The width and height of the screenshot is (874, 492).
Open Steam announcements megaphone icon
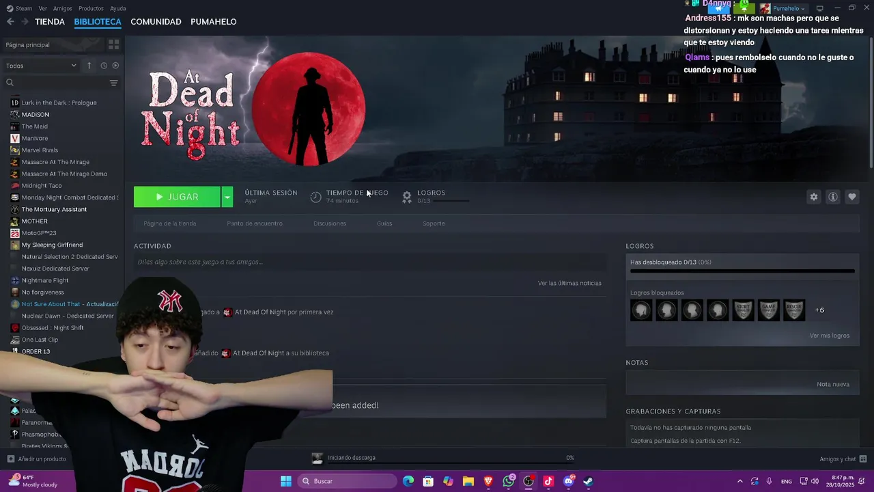pos(719,8)
